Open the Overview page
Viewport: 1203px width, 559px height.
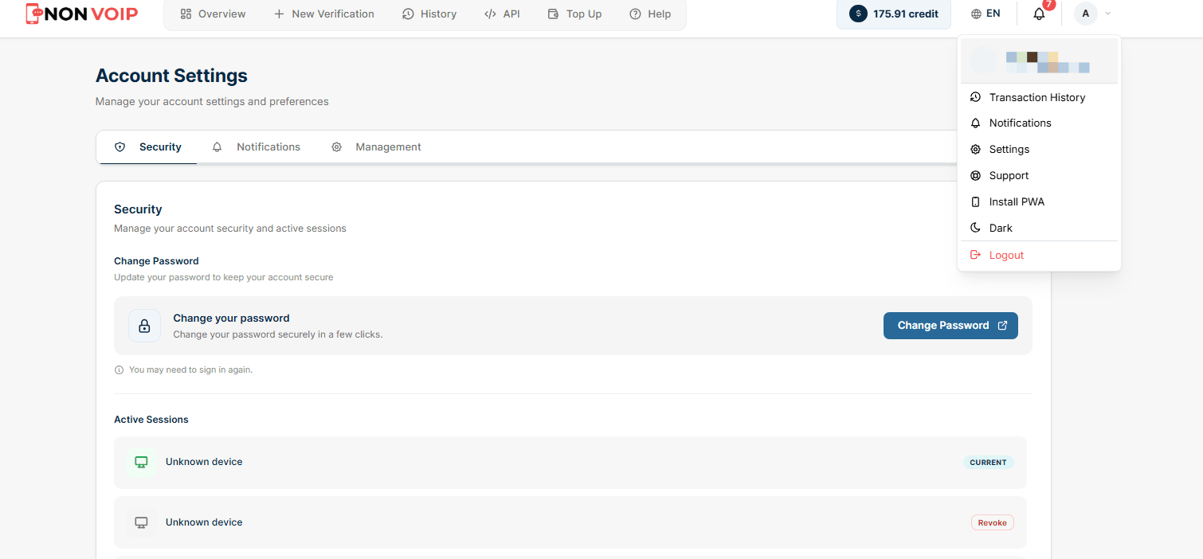(213, 14)
